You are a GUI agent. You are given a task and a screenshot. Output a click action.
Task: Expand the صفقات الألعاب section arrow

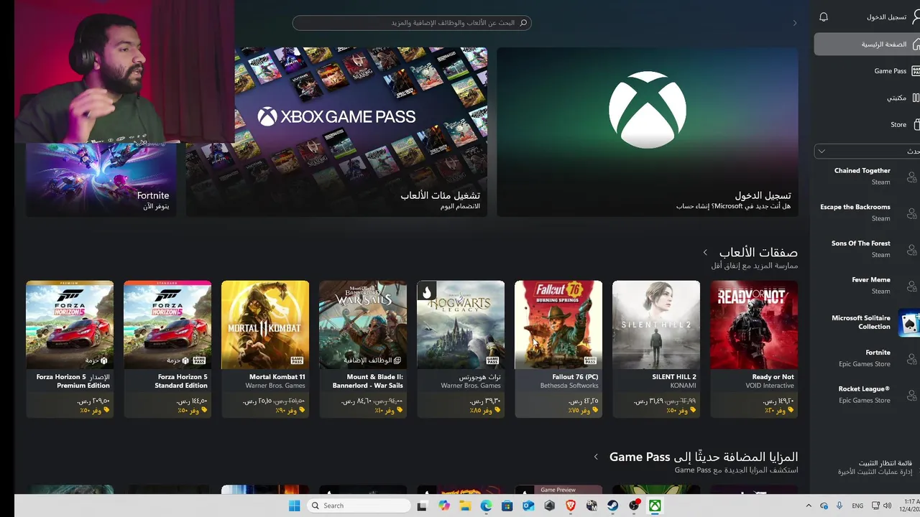705,252
